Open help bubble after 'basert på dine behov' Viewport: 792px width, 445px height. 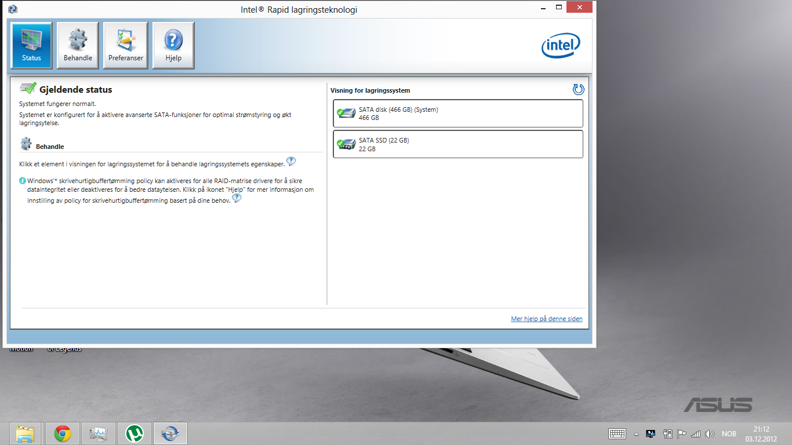237,198
